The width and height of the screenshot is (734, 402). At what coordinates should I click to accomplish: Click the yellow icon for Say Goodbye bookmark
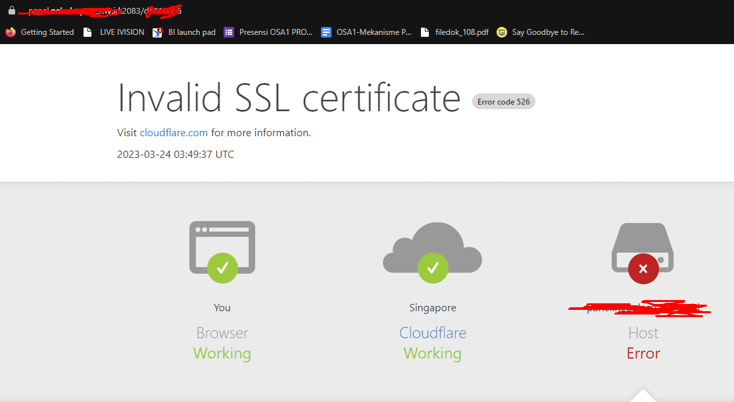[x=502, y=32]
